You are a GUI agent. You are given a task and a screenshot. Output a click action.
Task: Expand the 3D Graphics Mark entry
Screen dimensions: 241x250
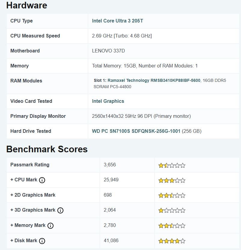click(x=12, y=210)
